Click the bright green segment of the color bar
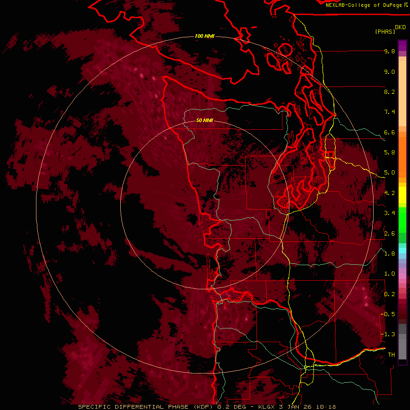410x410 pixels. click(x=402, y=220)
